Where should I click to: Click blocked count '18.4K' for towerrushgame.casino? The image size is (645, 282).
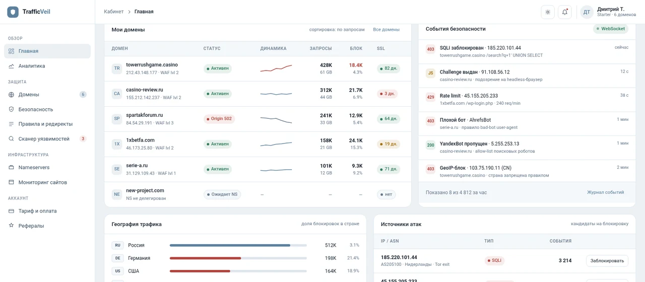tap(355, 65)
